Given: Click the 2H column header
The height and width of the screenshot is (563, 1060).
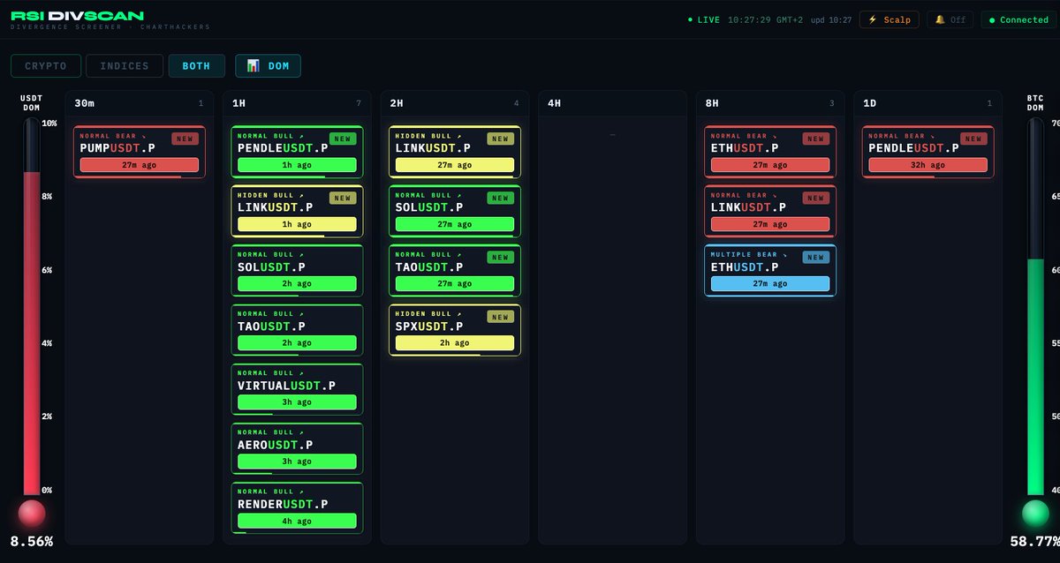Looking at the screenshot, I should coord(455,103).
